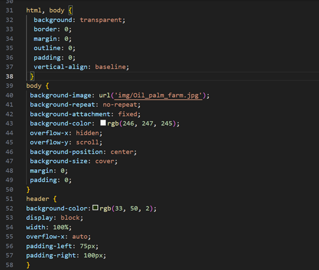Click the 'fixed' value of background-attachment
319x270 pixels.
coord(128,114)
